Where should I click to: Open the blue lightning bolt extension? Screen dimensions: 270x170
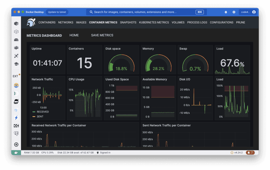tap(16, 118)
